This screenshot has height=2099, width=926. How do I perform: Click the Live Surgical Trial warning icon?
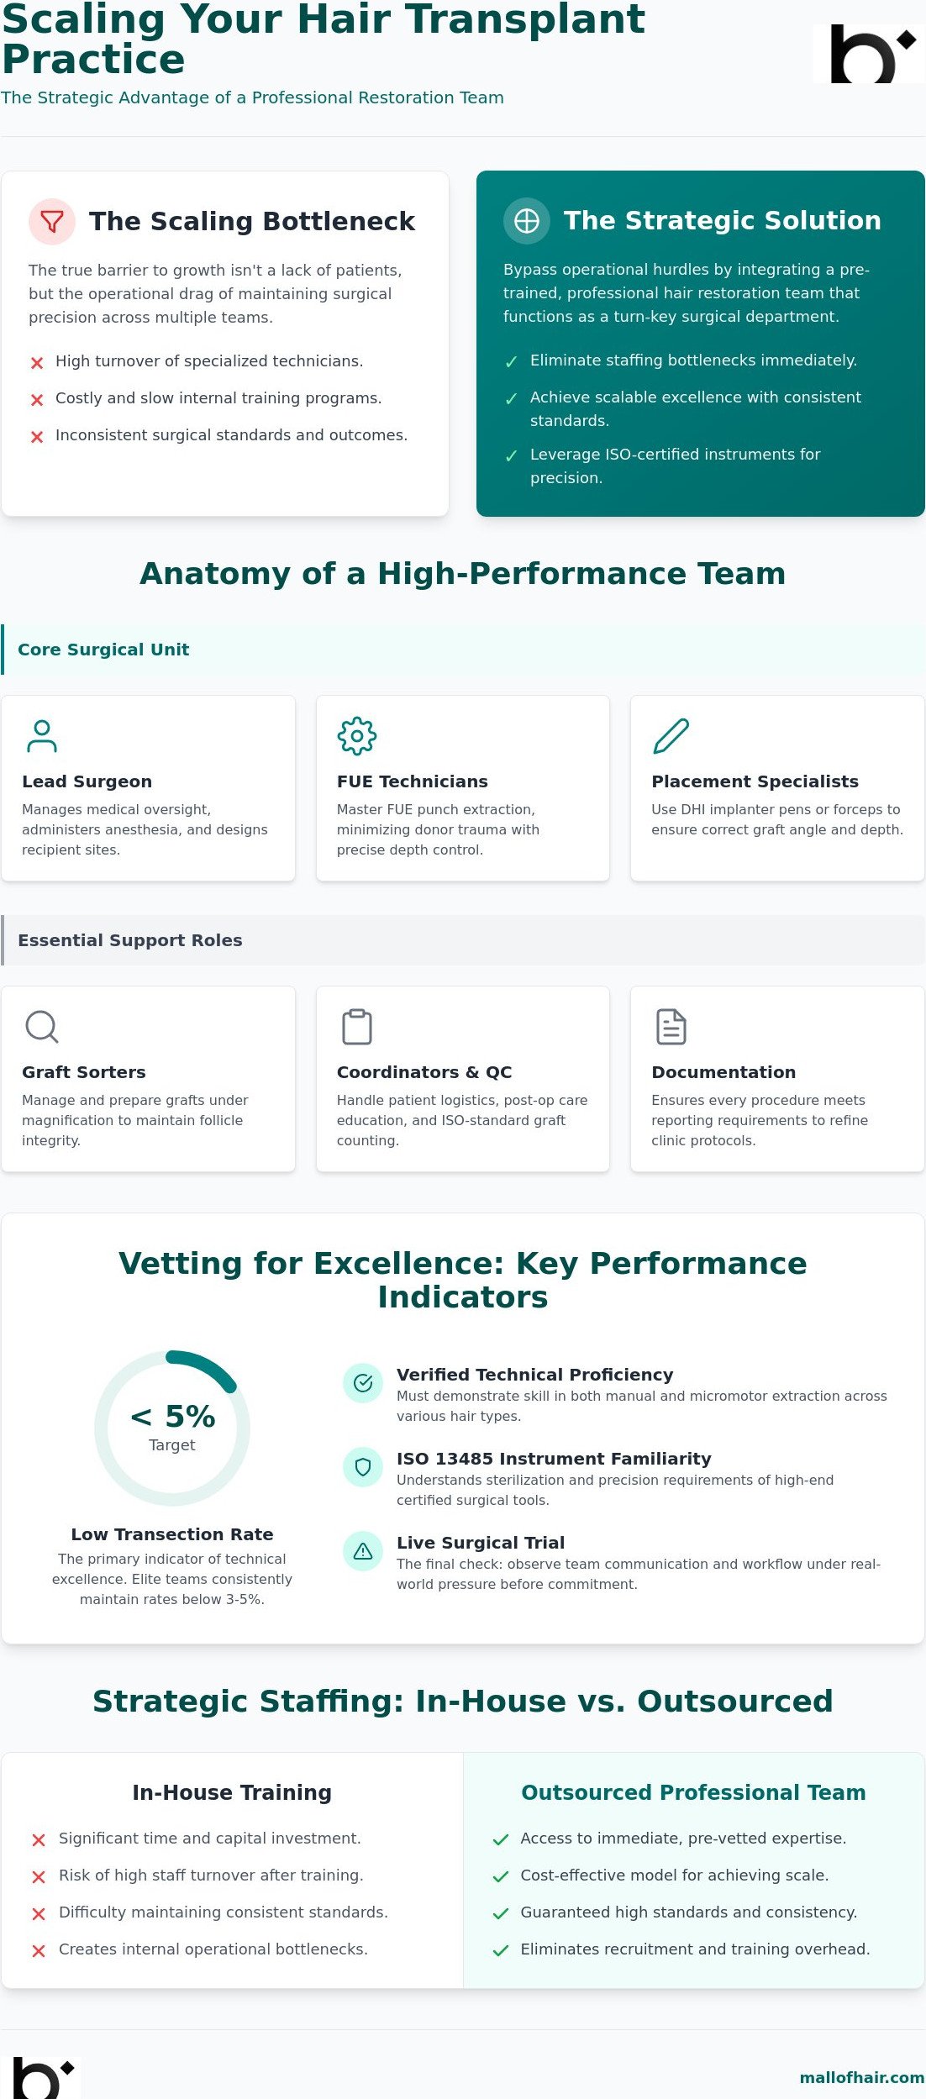pyautogui.click(x=363, y=1551)
